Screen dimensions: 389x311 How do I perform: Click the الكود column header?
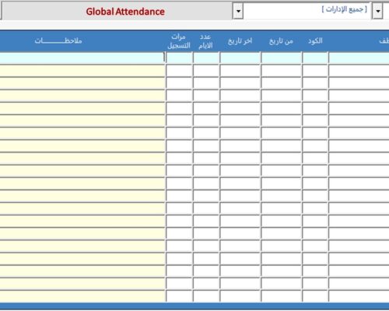(x=315, y=41)
